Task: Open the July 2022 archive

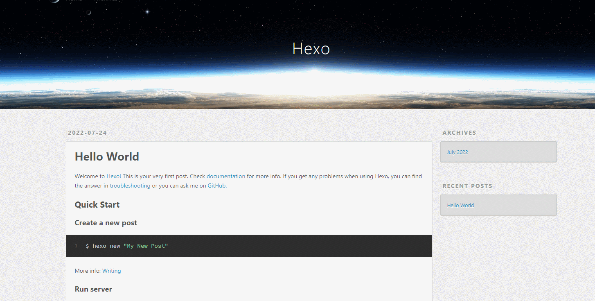Action: (458, 152)
